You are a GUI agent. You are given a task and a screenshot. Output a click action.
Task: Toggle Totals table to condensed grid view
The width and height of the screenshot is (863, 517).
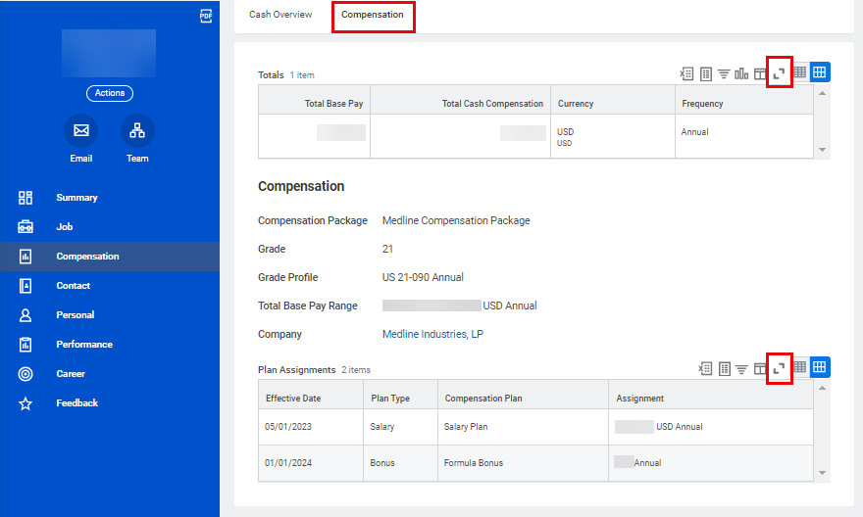pyautogui.click(x=800, y=72)
